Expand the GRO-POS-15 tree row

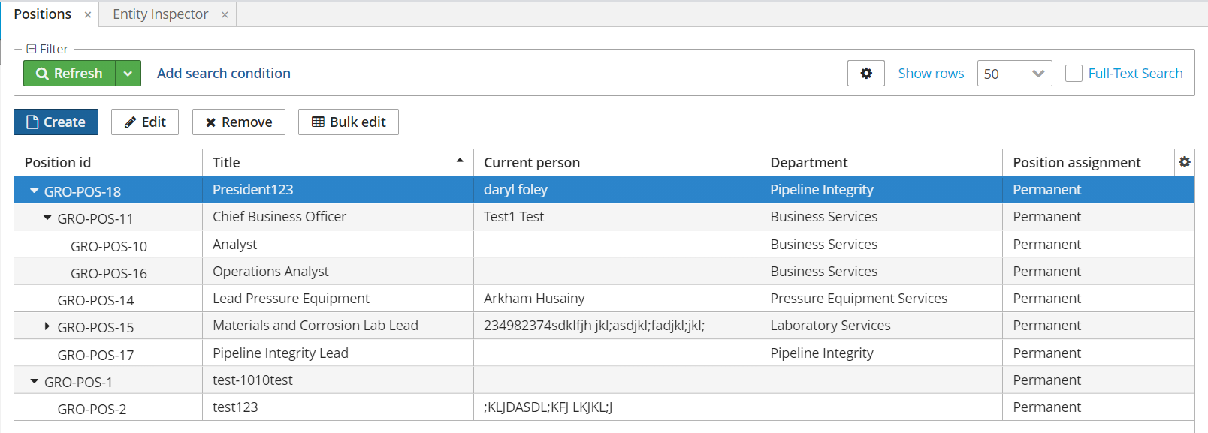coord(47,326)
